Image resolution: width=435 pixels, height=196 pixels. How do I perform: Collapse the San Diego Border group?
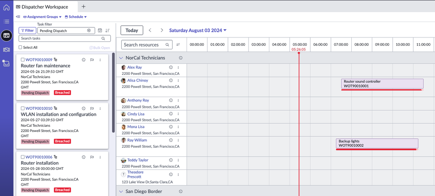[121, 191]
